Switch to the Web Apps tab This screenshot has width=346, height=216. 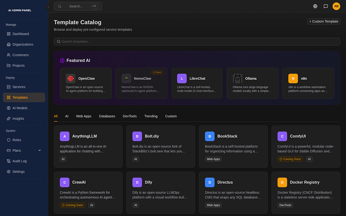point(84,116)
